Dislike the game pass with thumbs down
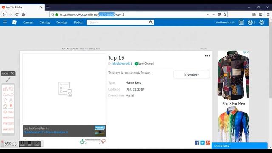 coord(103,142)
